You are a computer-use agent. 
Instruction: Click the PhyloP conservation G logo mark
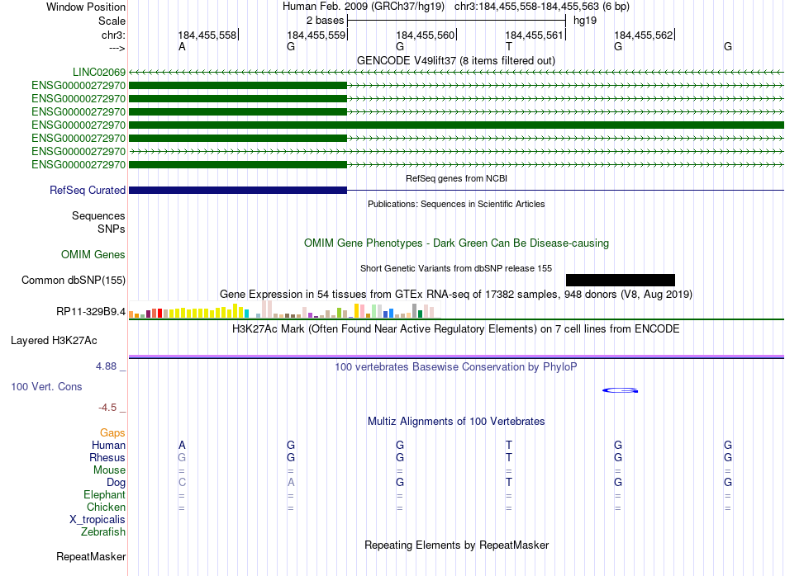(x=620, y=390)
